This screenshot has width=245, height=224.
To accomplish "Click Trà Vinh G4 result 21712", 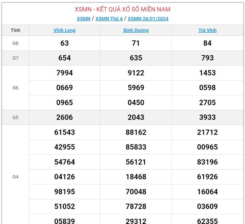I will (207, 132).
